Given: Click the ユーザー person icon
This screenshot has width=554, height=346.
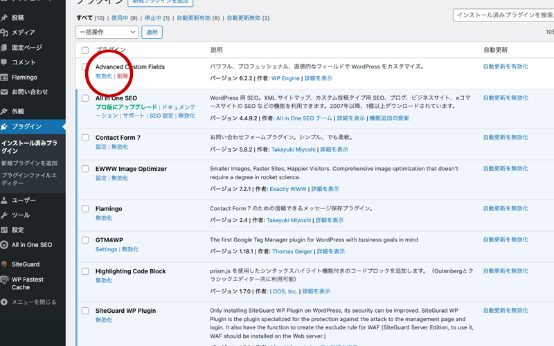Looking at the screenshot, I should click(4, 201).
